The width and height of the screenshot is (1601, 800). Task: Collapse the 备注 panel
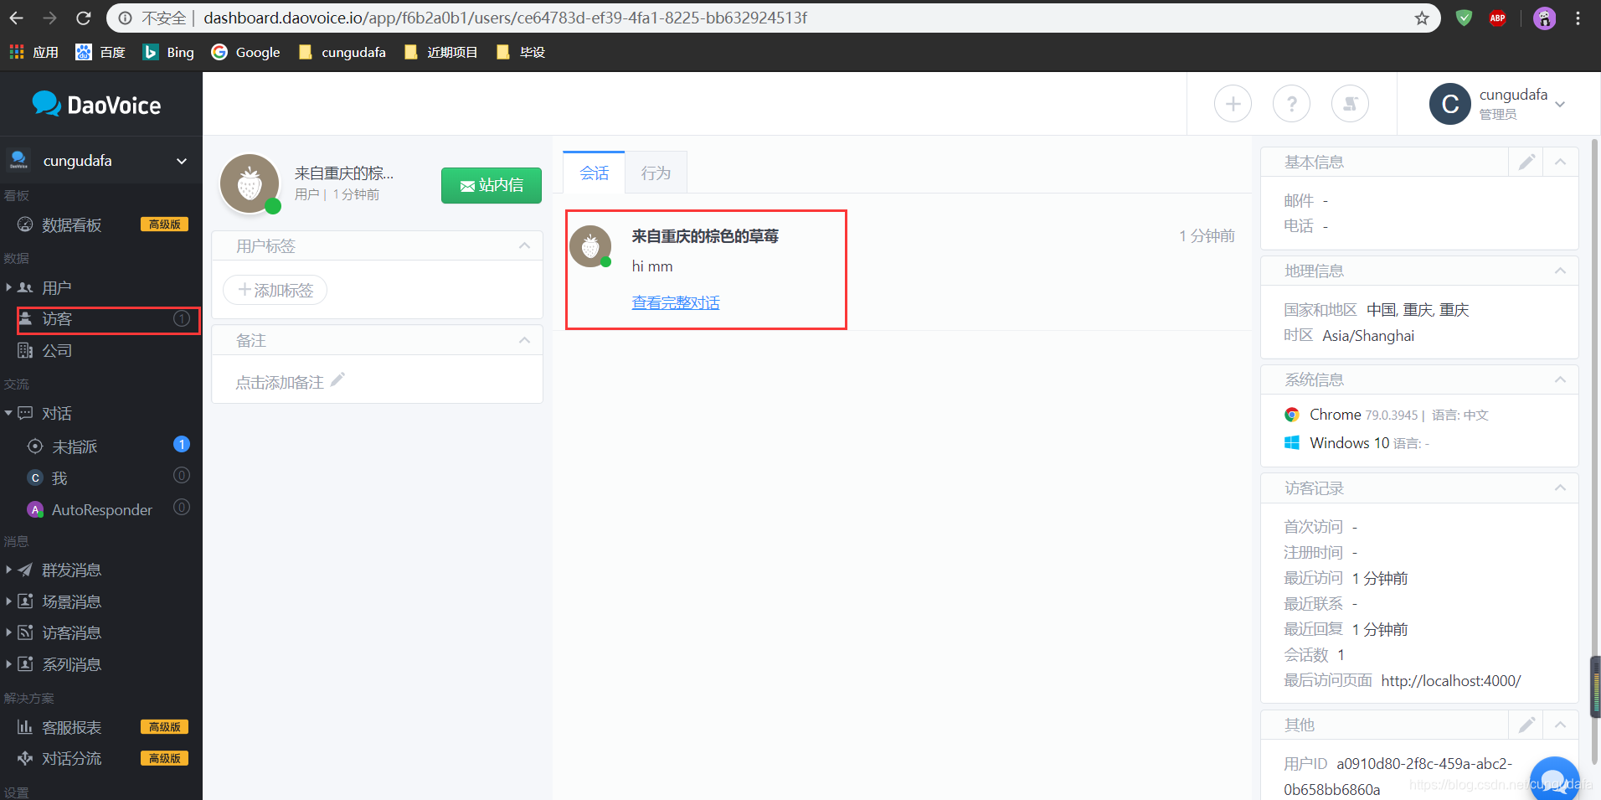[x=524, y=340]
